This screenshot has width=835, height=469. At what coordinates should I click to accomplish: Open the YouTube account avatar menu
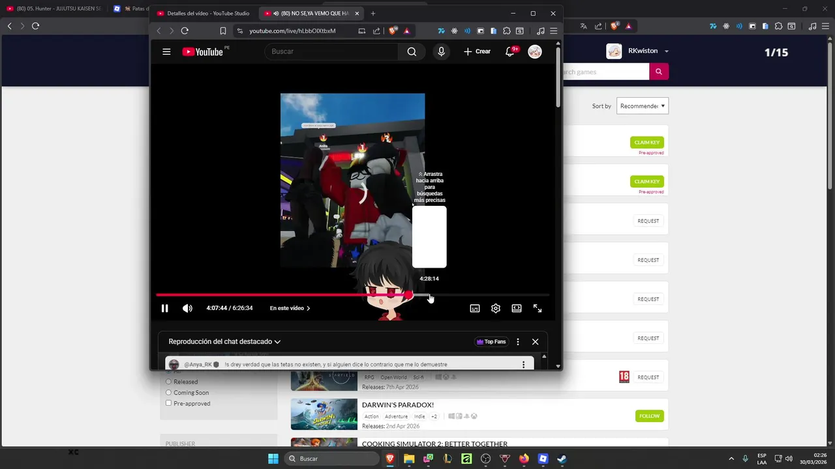click(534, 51)
